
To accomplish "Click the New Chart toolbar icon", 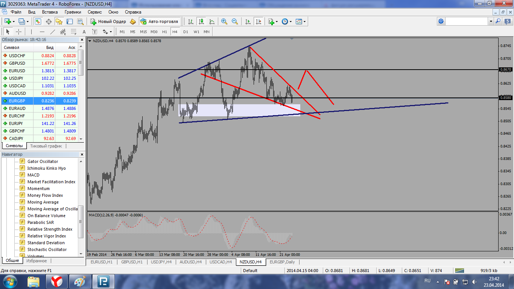I will click(7, 21).
